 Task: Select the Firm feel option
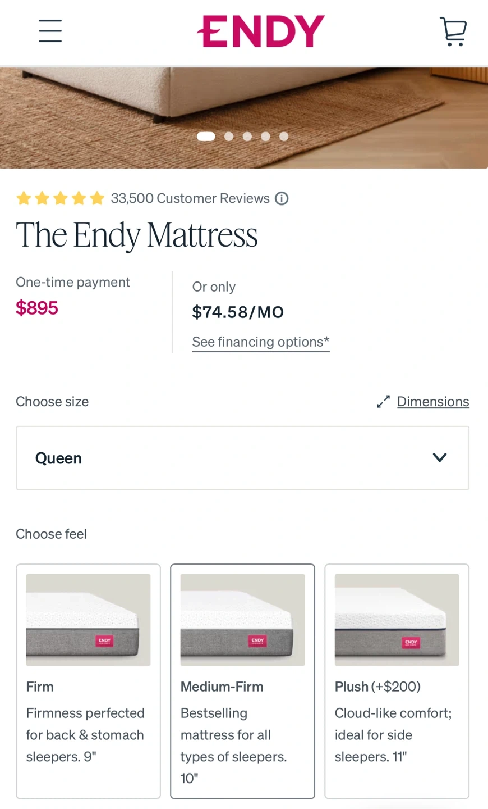(88, 681)
